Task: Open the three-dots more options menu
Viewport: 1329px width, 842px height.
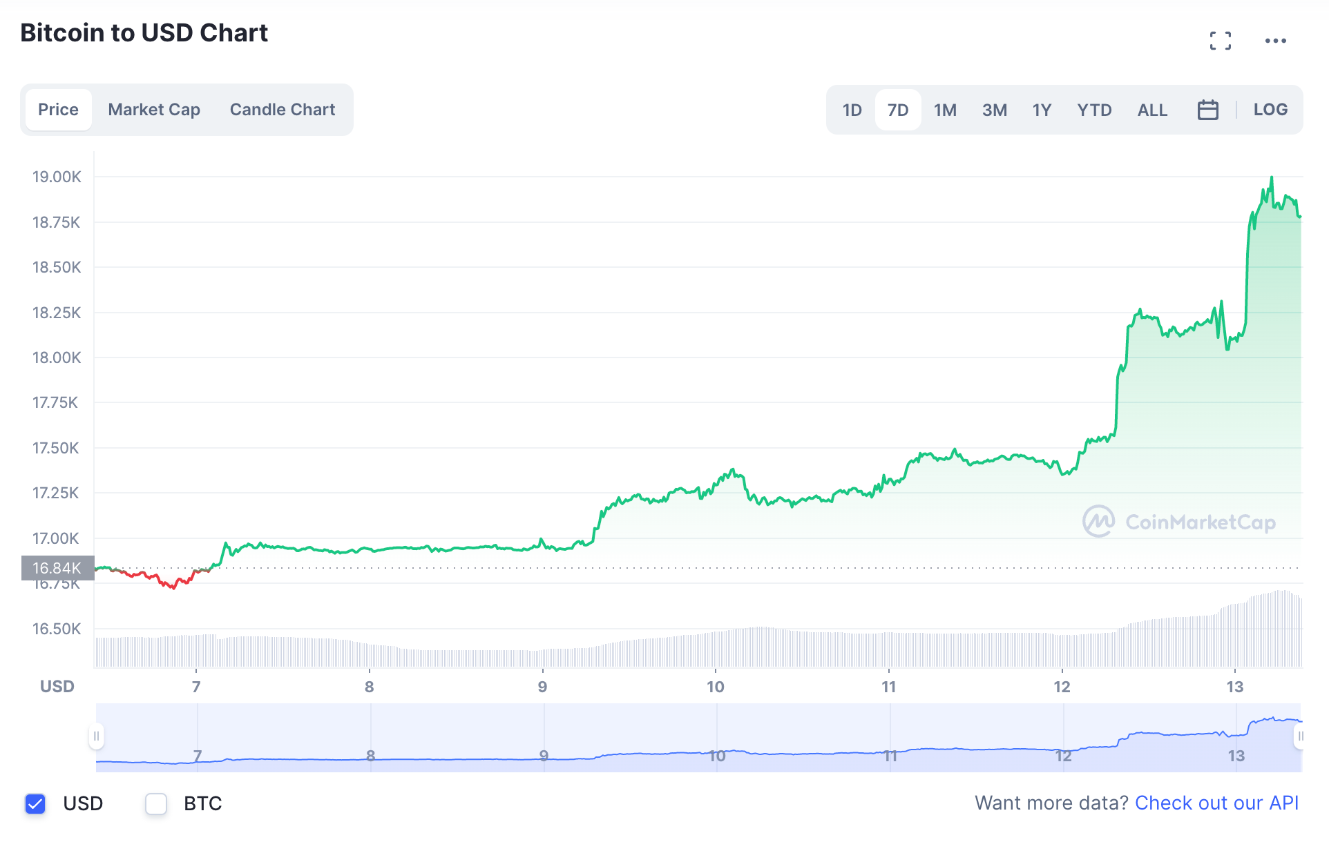Action: point(1275,41)
